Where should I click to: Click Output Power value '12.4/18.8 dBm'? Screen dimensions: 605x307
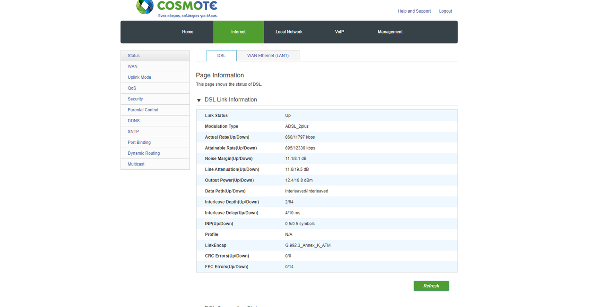(x=299, y=180)
